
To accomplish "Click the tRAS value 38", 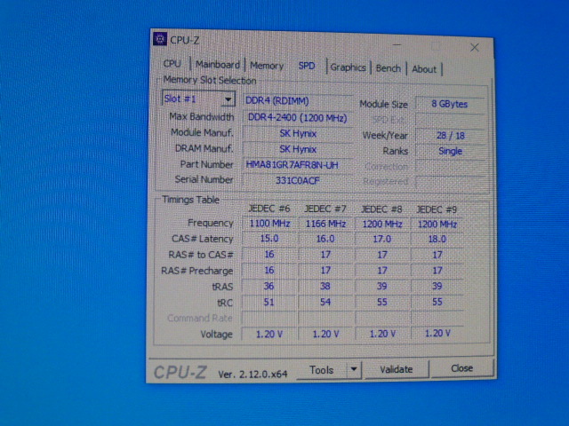I will 325,286.
